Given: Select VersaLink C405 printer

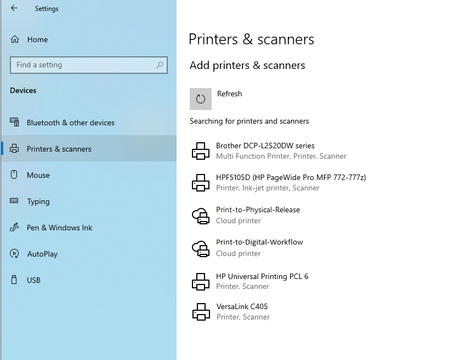Looking at the screenshot, I should point(242,306).
